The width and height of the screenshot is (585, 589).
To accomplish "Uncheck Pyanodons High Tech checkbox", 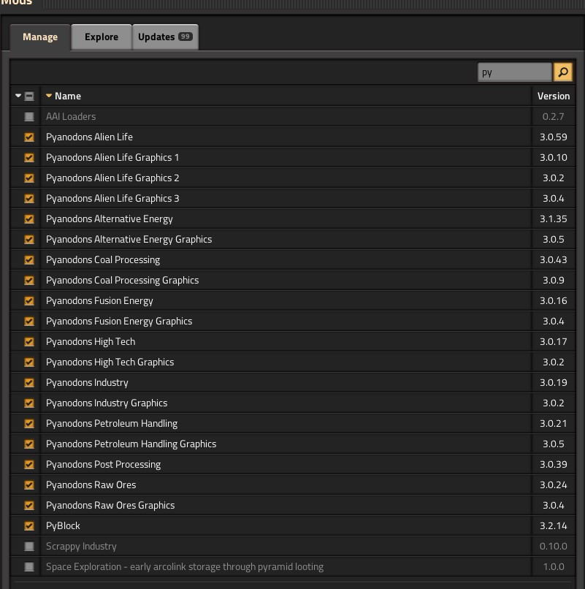I will point(29,342).
